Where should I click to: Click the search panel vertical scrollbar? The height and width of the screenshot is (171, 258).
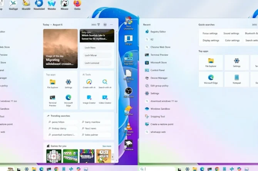pos(117,74)
